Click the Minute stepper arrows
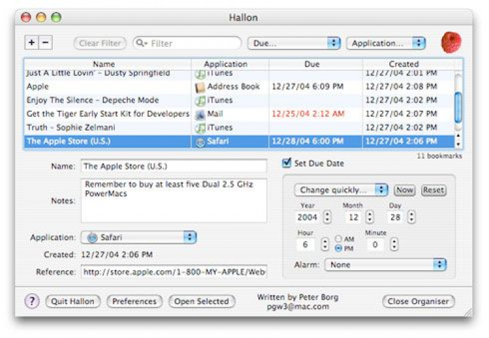Screen dimensions: 489x338 click(394, 244)
